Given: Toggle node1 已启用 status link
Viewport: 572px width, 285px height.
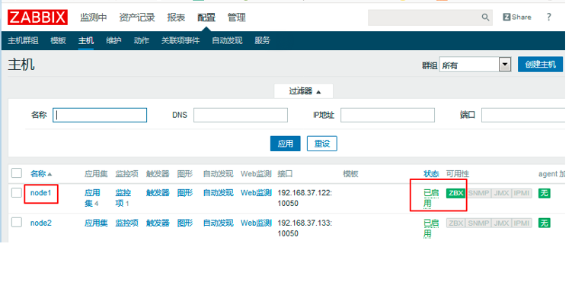Looking at the screenshot, I should (x=431, y=198).
